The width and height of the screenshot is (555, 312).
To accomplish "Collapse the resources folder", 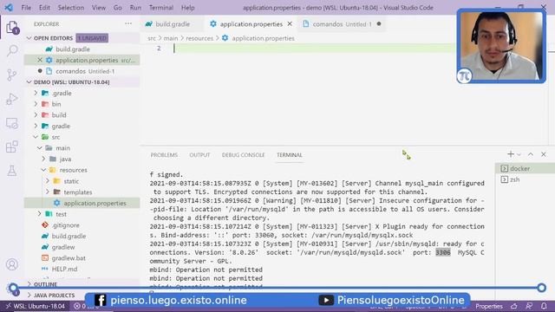I will click(x=44, y=170).
